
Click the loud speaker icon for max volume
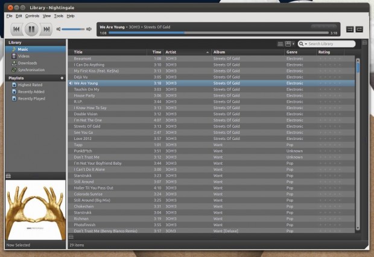pyautogui.click(x=89, y=29)
